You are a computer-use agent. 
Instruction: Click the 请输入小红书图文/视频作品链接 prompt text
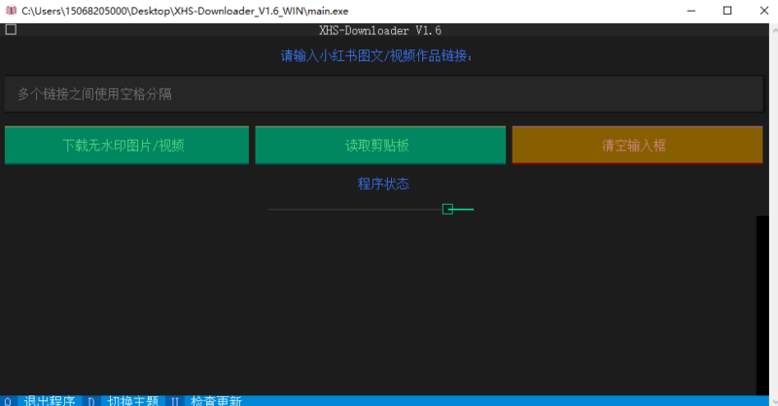pos(376,55)
